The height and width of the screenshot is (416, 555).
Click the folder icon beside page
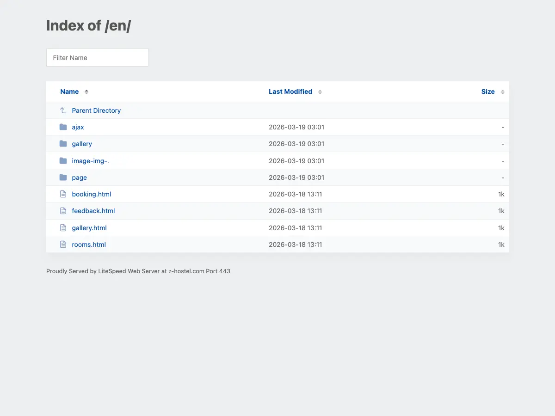click(x=63, y=177)
